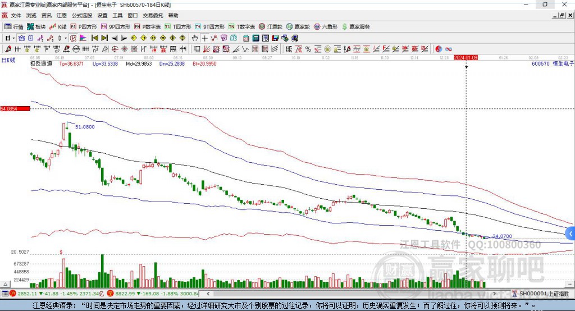Expand the candlestick style dropdown arrow
This screenshot has width=575, height=311.
66,38
